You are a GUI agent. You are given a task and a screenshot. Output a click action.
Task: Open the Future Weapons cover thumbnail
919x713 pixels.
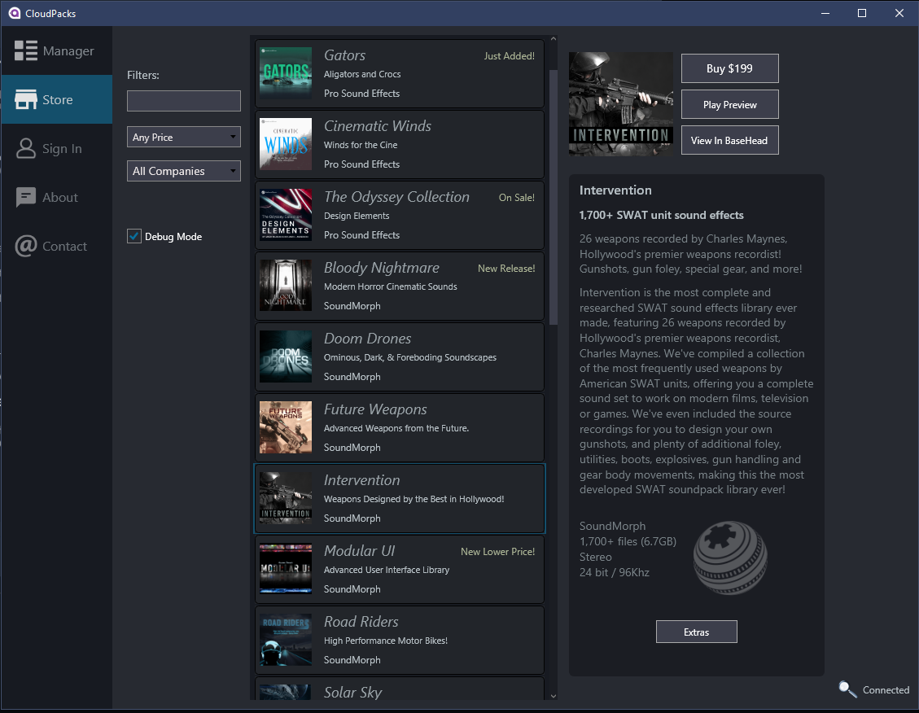click(286, 427)
